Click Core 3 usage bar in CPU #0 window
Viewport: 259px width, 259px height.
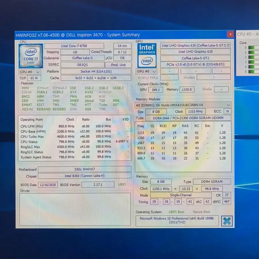[254, 62]
